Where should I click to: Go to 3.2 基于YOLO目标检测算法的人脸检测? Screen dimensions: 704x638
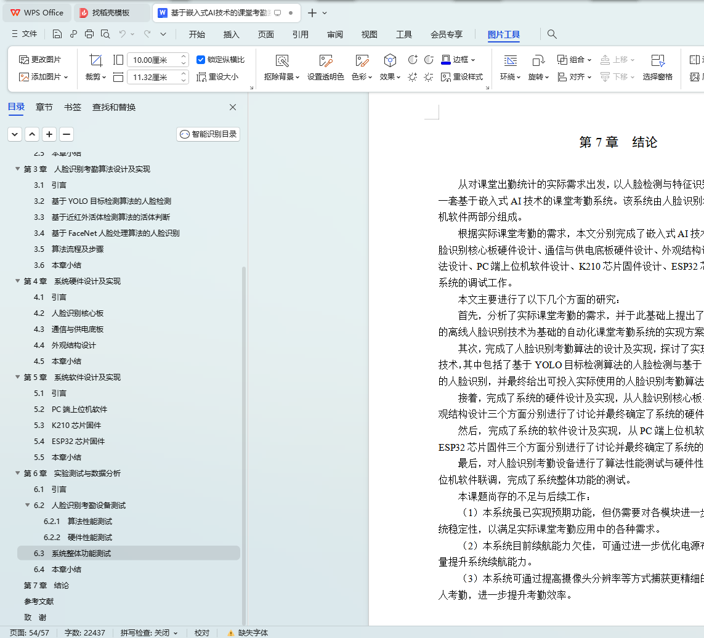[x=102, y=201]
